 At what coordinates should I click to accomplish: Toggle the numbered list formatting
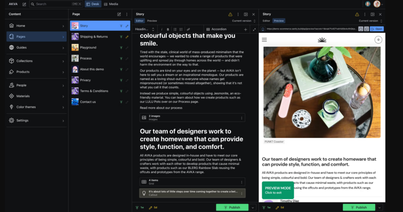point(181,29)
